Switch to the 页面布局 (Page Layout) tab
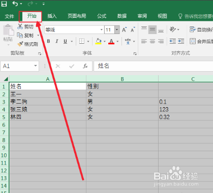The width and height of the screenshot is (213, 193). pyautogui.click(x=77, y=16)
